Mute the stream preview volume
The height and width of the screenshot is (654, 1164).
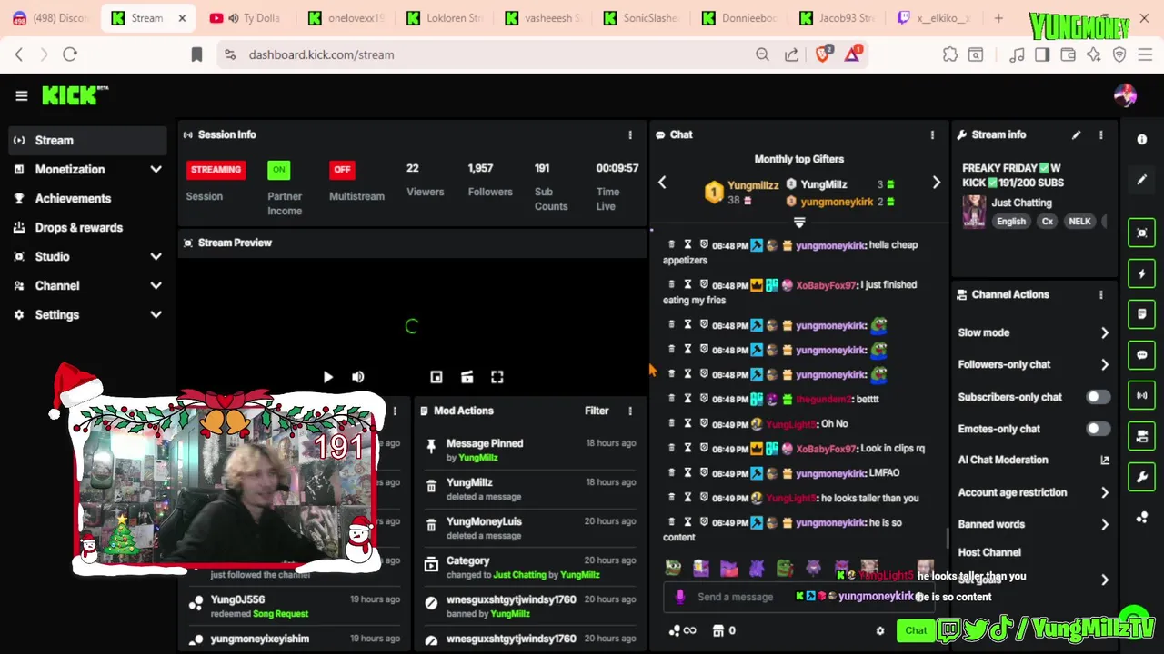(x=358, y=377)
